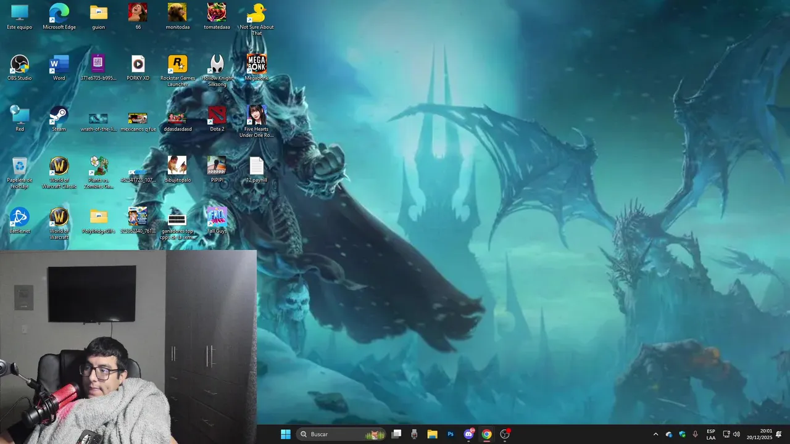The image size is (790, 444).
Task: Select the Megabonk game shortcut
Action: [256, 68]
